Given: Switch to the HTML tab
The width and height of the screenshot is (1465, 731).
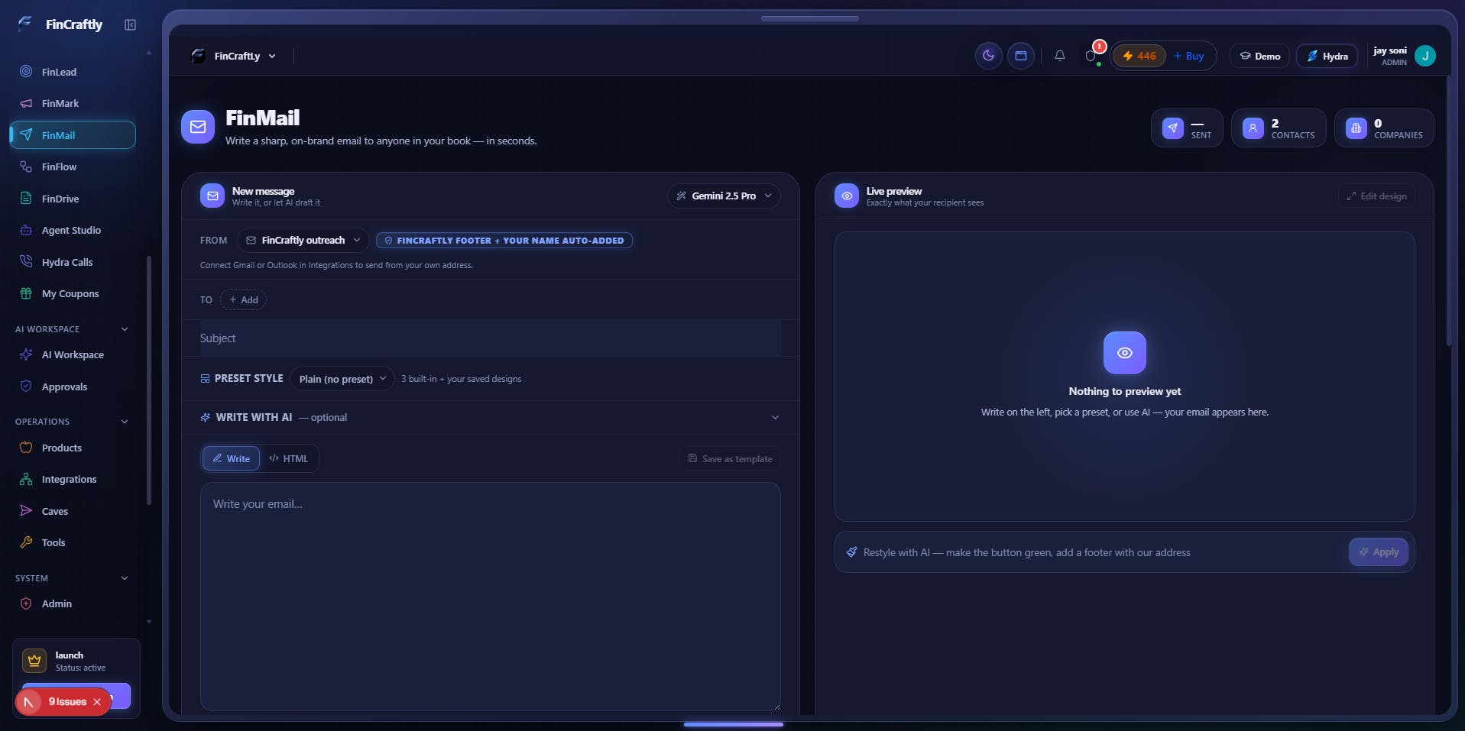Looking at the screenshot, I should pos(289,459).
